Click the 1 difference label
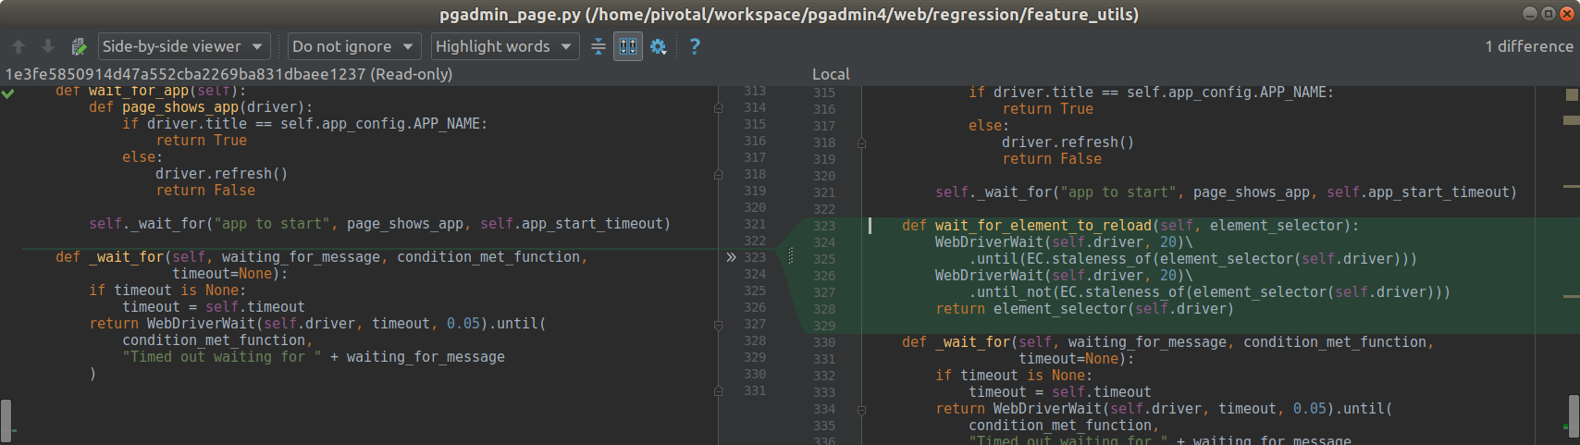1580x445 pixels. tap(1528, 46)
